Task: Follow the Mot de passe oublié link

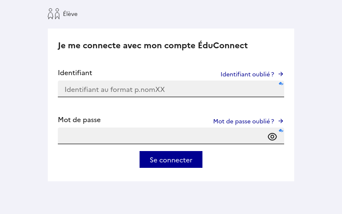Action: coord(244,121)
